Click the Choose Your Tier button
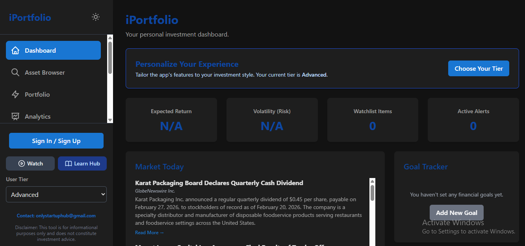 coord(479,68)
